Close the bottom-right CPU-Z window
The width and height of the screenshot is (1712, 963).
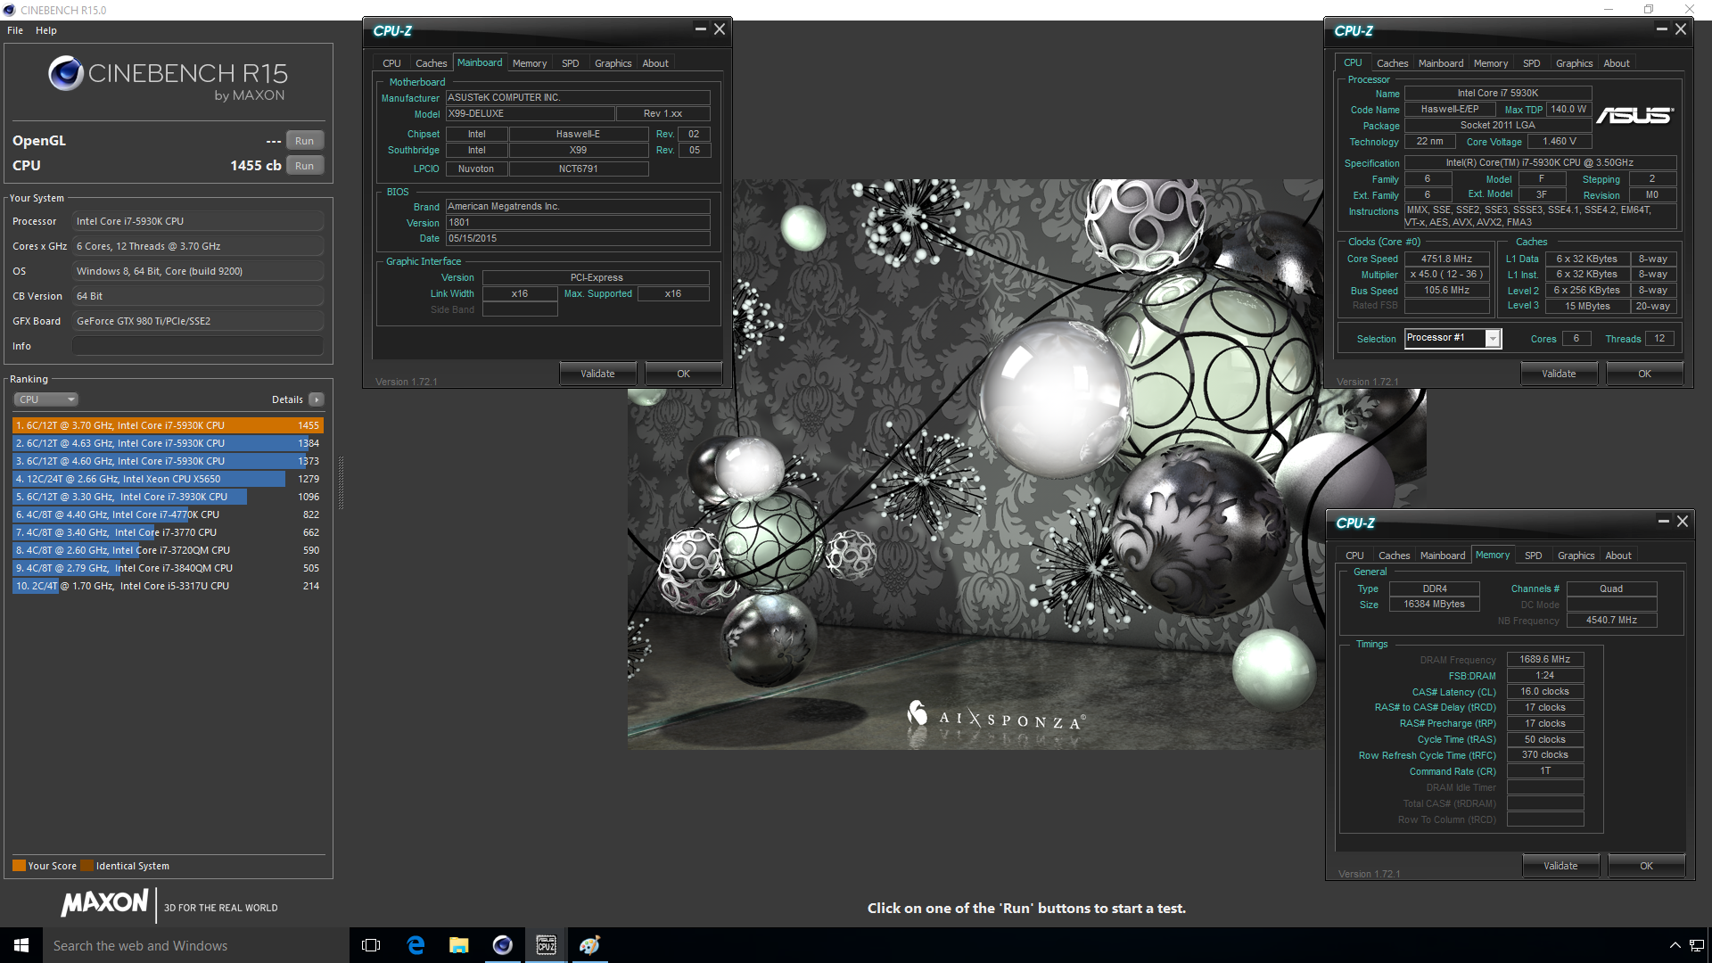coord(1683,522)
